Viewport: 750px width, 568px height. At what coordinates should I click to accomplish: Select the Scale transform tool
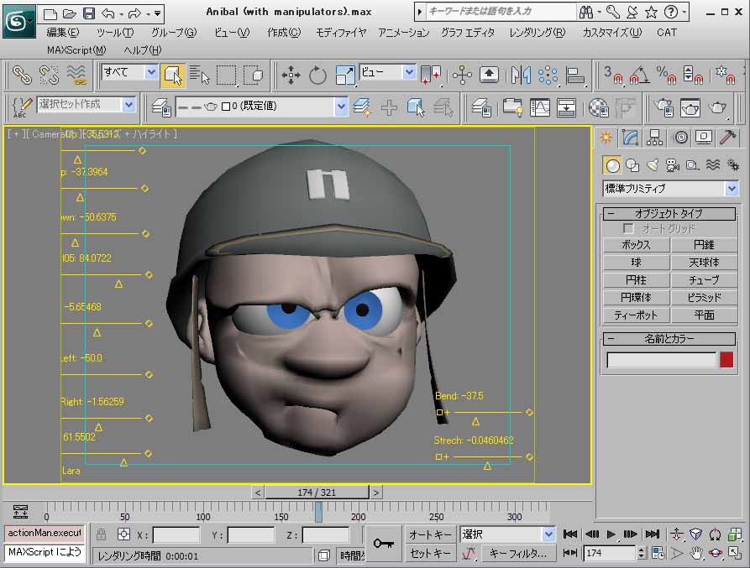(x=345, y=76)
